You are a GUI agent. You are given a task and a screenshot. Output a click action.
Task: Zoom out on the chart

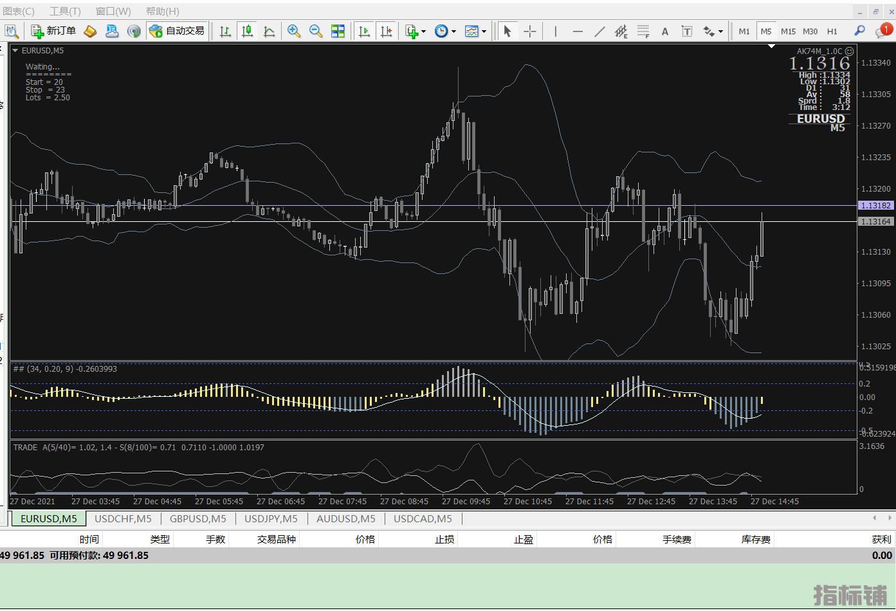pyautogui.click(x=316, y=31)
